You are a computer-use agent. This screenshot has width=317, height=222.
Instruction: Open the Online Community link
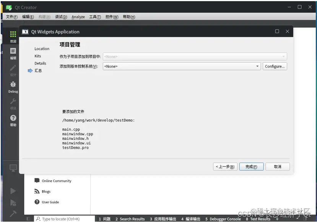click(57, 181)
